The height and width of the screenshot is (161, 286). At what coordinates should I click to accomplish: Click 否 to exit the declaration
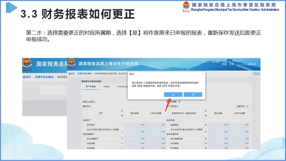(x=193, y=95)
